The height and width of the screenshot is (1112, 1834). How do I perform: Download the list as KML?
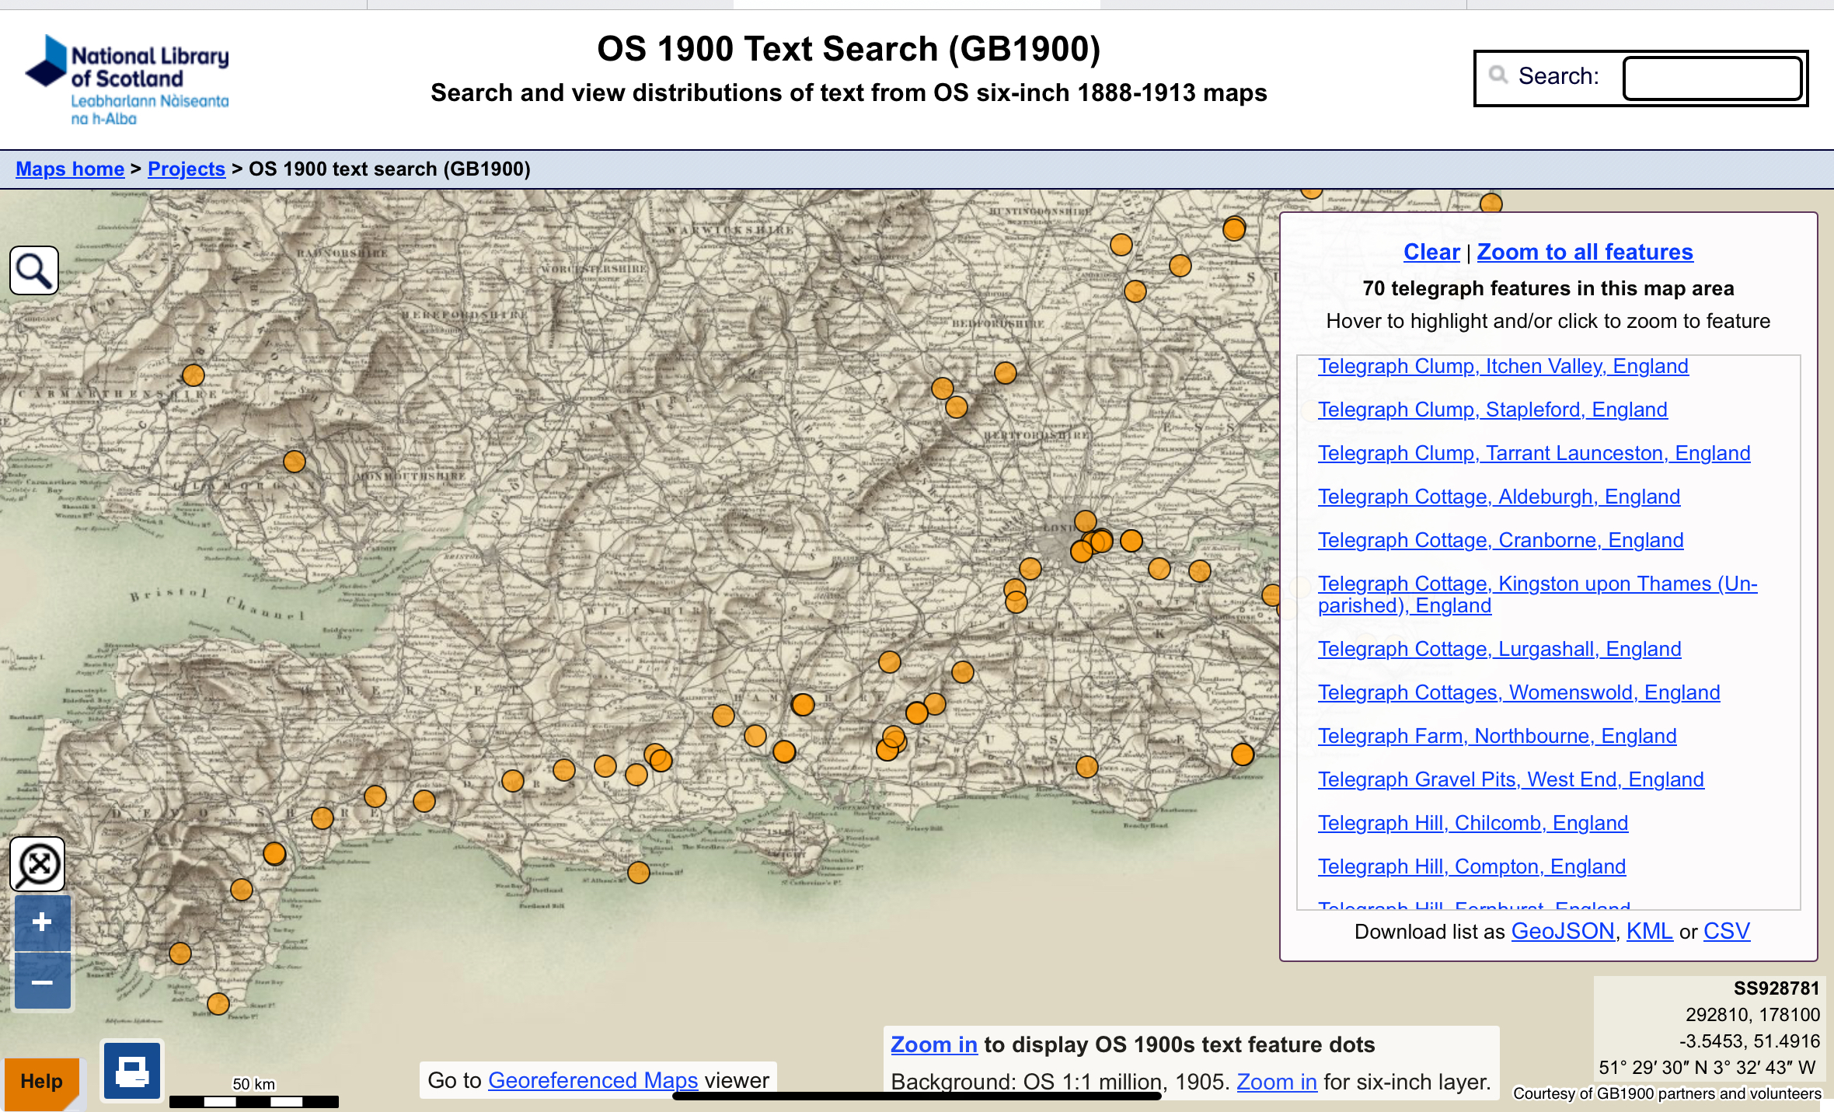click(1649, 932)
